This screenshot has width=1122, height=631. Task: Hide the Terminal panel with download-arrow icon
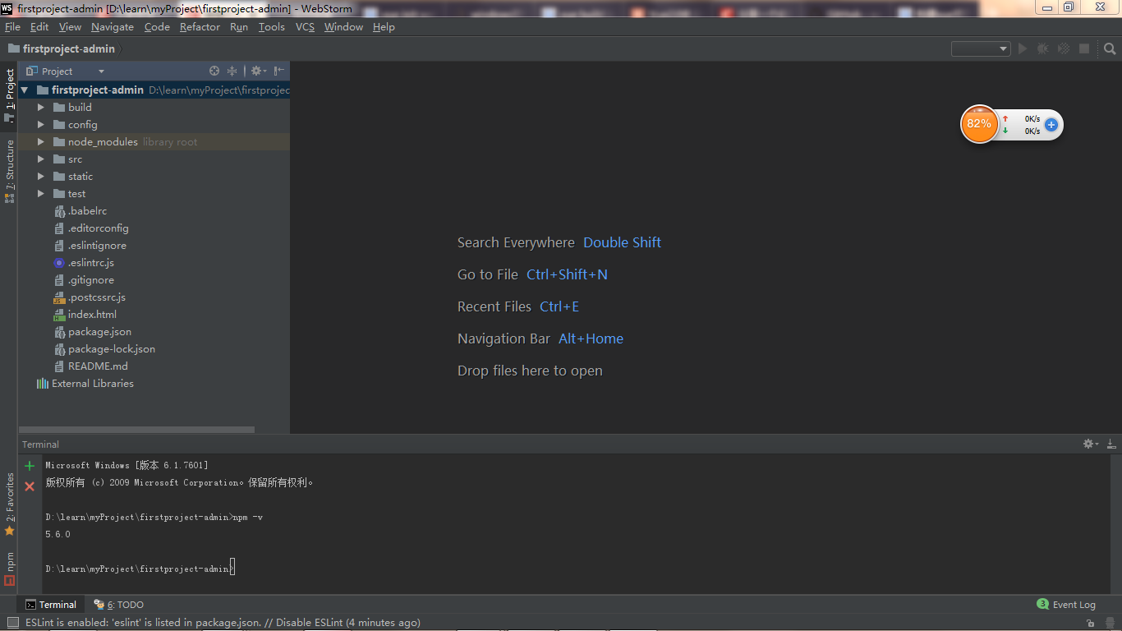tap(1111, 444)
